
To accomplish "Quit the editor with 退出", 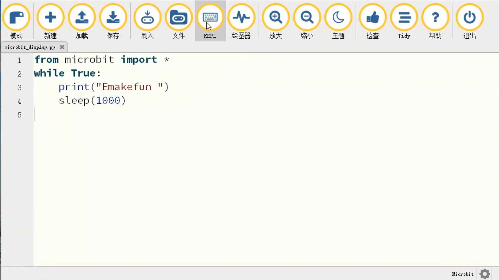I will click(x=469, y=21).
